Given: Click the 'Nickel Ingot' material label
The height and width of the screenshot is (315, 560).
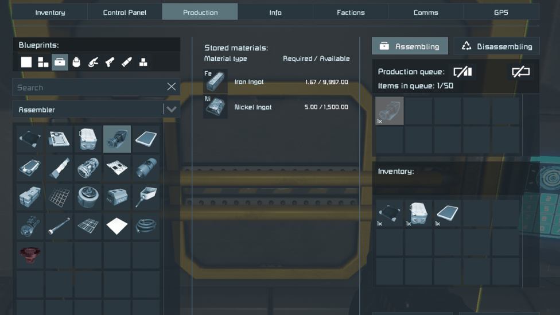Looking at the screenshot, I should pos(253,107).
